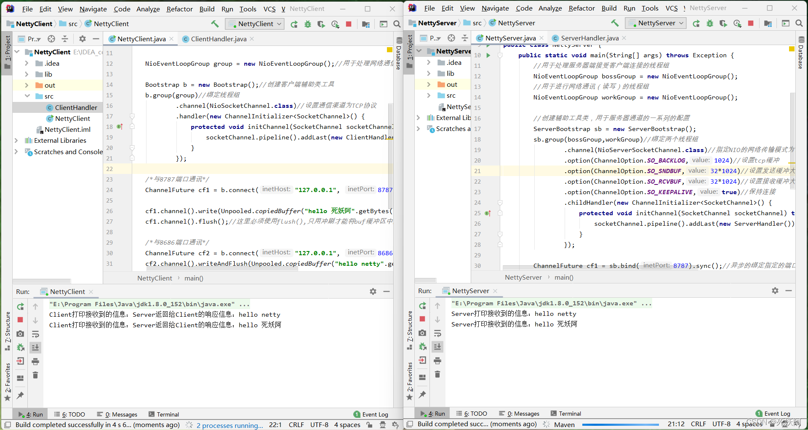The height and width of the screenshot is (430, 808).
Task: Toggle Structure tool window in NettyClient
Action: click(7, 331)
